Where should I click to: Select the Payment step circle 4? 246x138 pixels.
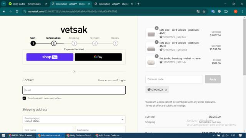tap(95, 43)
